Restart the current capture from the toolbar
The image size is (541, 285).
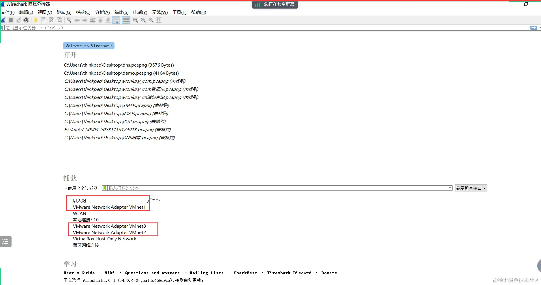tap(18, 20)
